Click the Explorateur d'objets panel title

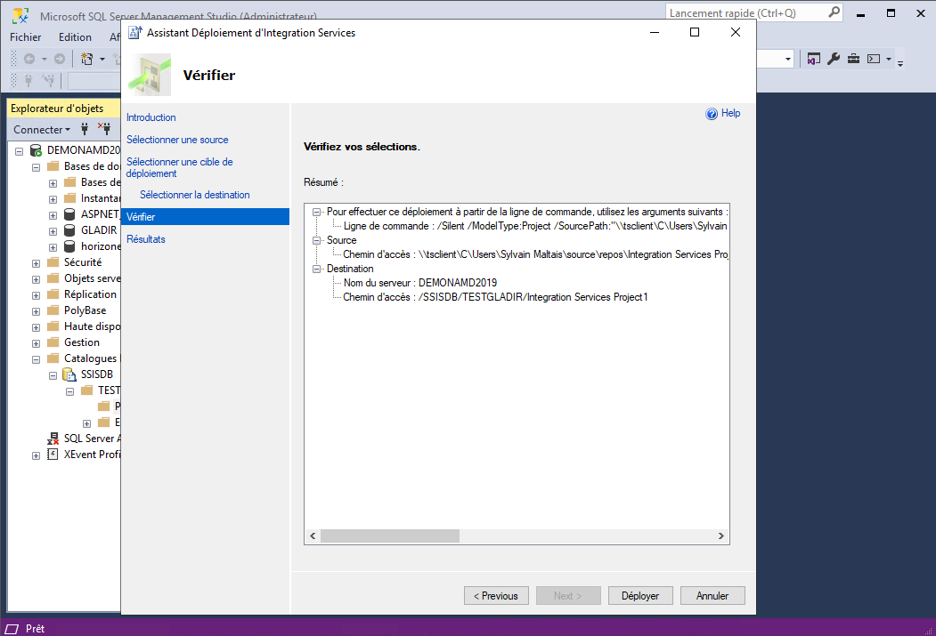(x=57, y=109)
